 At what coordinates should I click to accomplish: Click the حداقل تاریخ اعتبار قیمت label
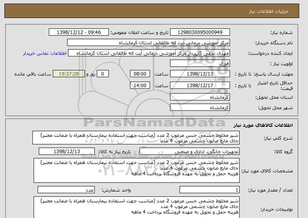[275, 86]
